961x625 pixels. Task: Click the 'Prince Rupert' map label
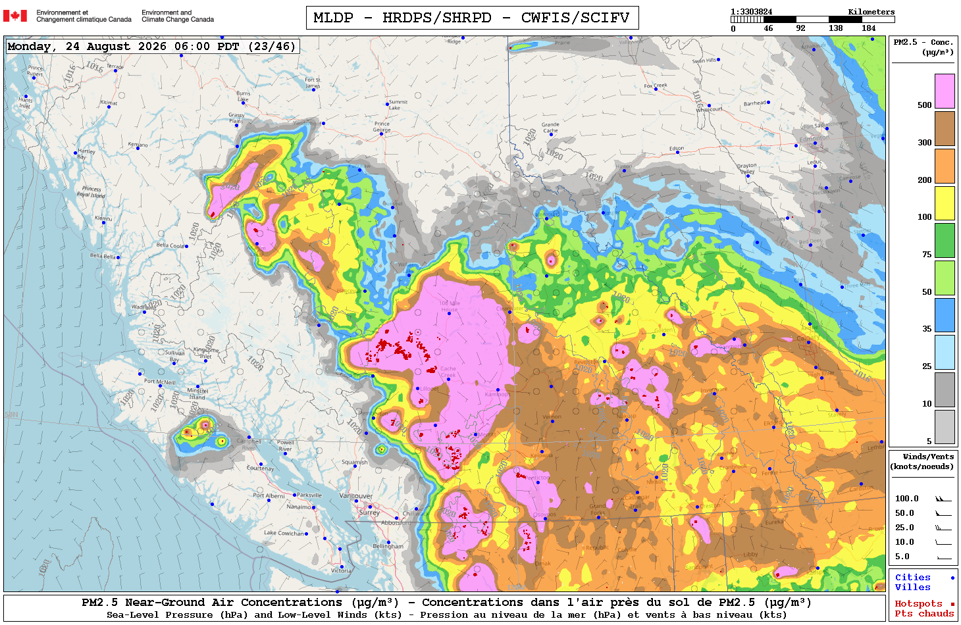36,71
